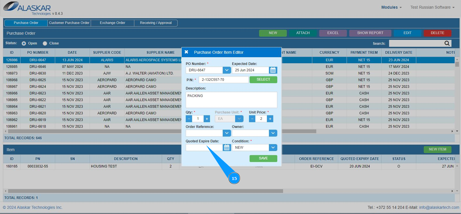Image resolution: width=461 pixels, height=214 pixels.
Task: Switch to the Receiving / Approval tab
Action: pos(156,23)
